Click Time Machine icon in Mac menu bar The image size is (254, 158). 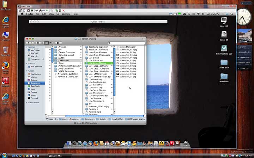coord(189,14)
